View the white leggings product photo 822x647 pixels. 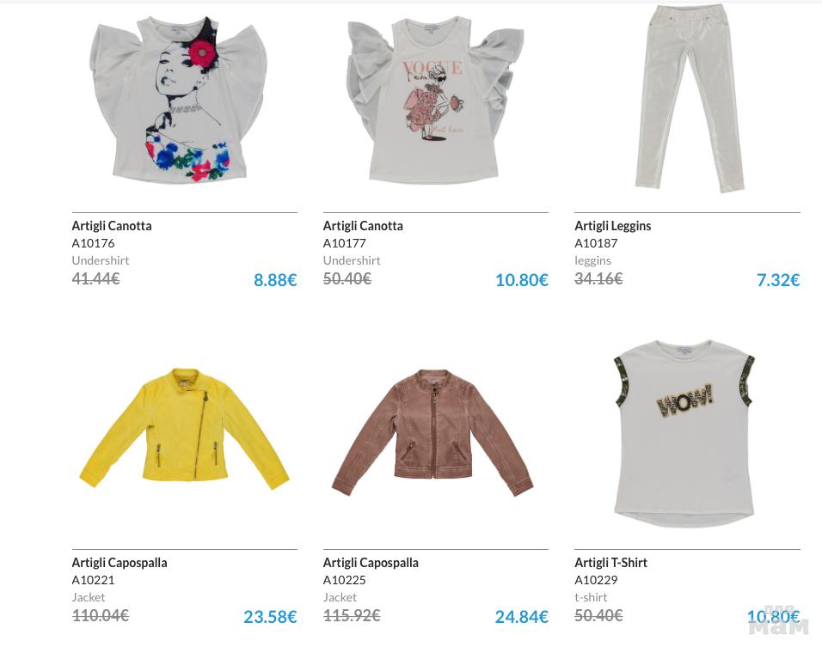click(x=689, y=99)
